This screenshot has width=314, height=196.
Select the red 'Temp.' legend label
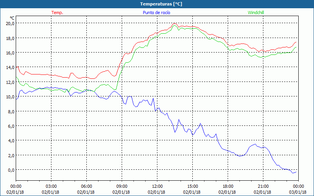point(57,13)
